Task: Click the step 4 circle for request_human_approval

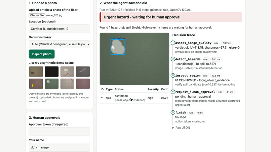Action: [x=173, y=92]
